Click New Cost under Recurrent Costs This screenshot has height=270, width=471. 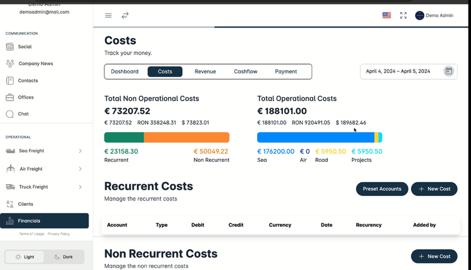coord(434,188)
